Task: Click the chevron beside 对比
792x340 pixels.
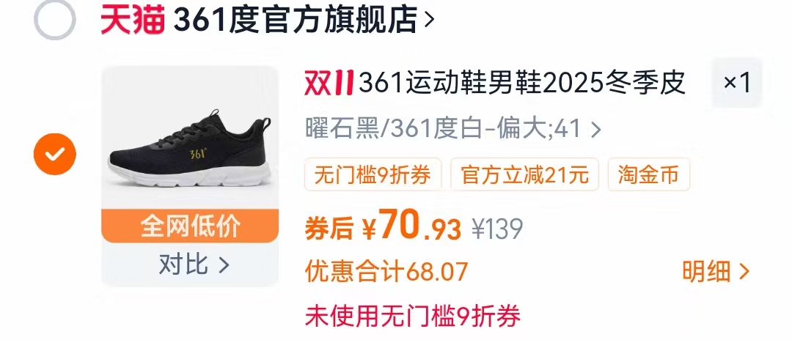Action: 224,265
